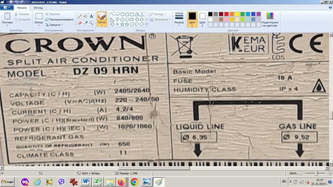Open Редактиране на цветове color editor
333x187 pixels.
pyautogui.click(x=270, y=20)
